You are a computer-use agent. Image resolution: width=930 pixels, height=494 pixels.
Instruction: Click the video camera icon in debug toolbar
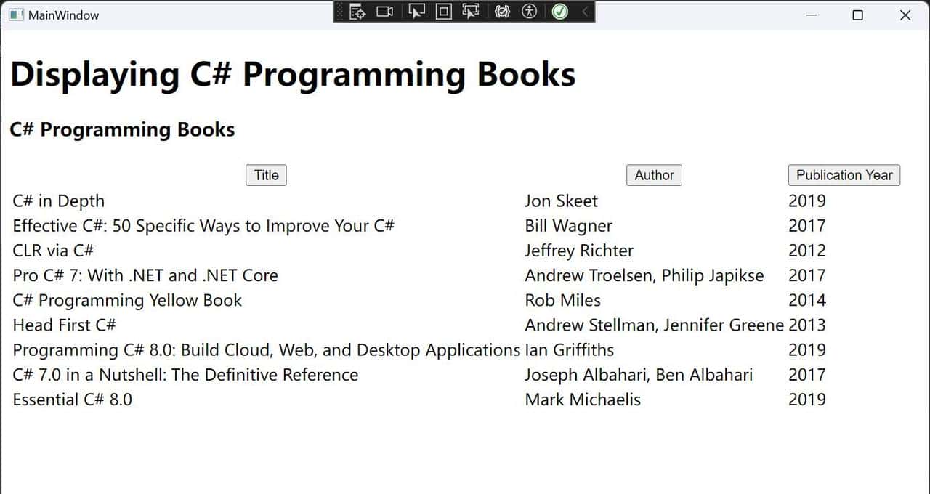[x=385, y=12]
